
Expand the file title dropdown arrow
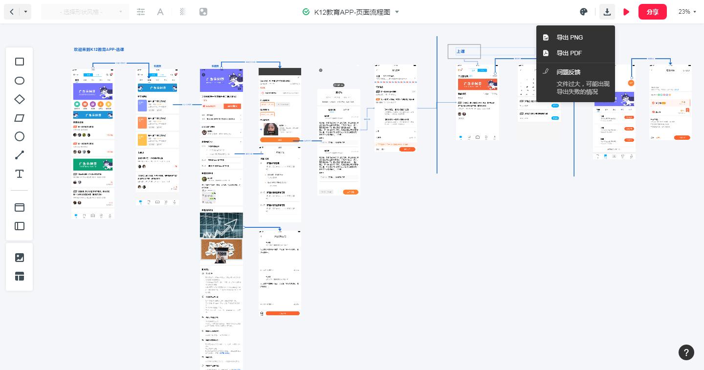pos(397,12)
